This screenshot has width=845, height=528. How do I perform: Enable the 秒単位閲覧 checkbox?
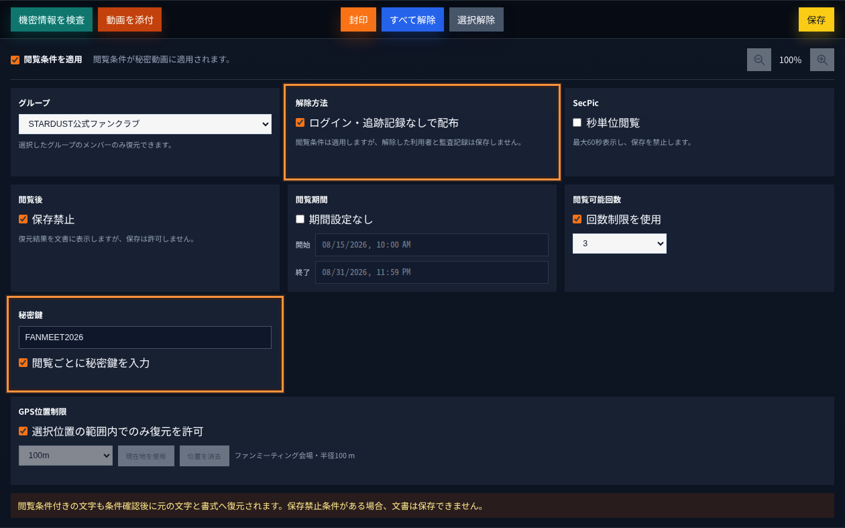pos(577,123)
